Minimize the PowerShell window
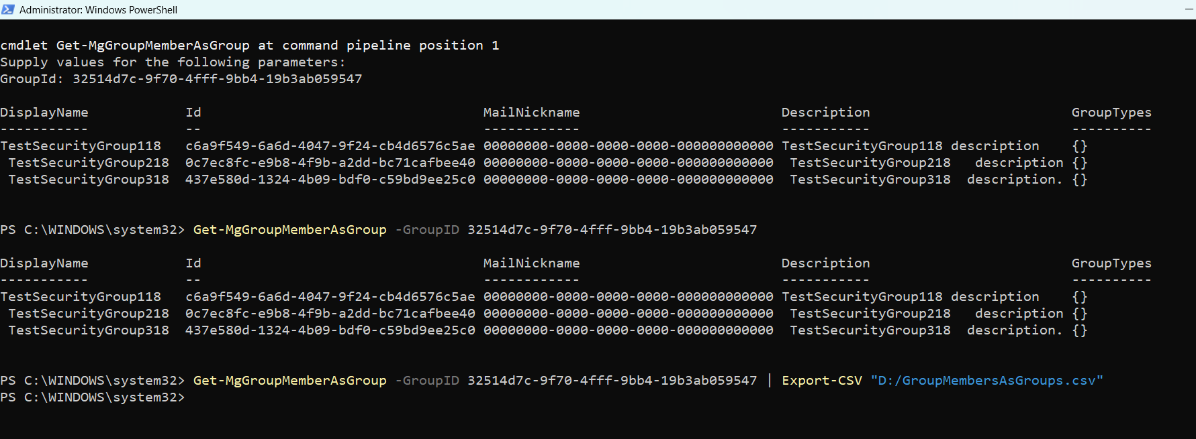 [x=1189, y=9]
